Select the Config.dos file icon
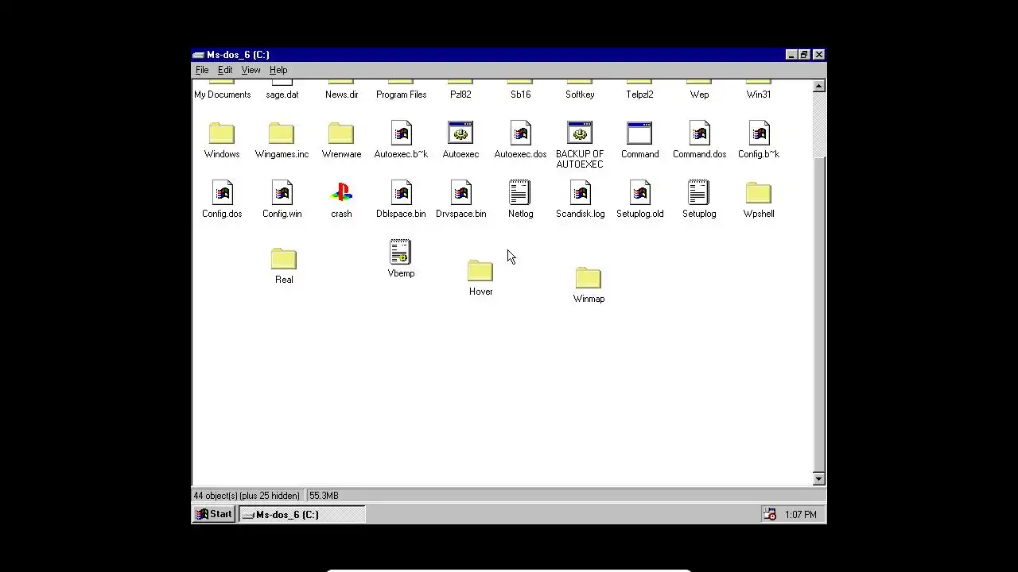The height and width of the screenshot is (572, 1018). (222, 193)
